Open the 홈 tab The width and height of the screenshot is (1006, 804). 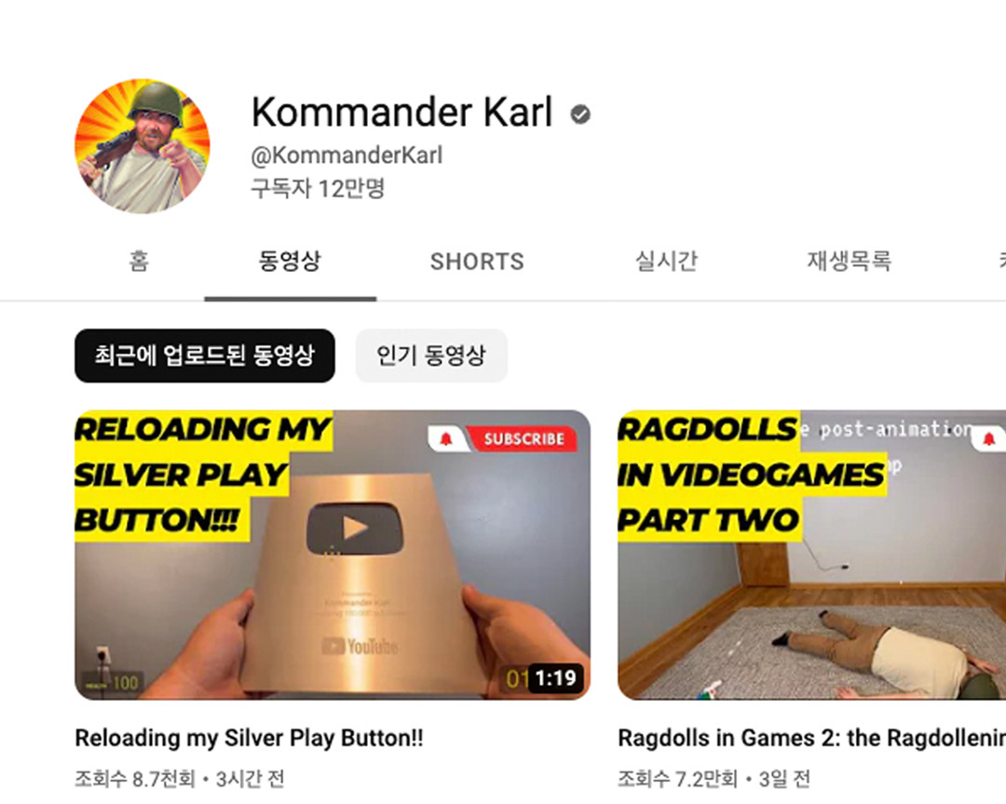[x=139, y=261]
